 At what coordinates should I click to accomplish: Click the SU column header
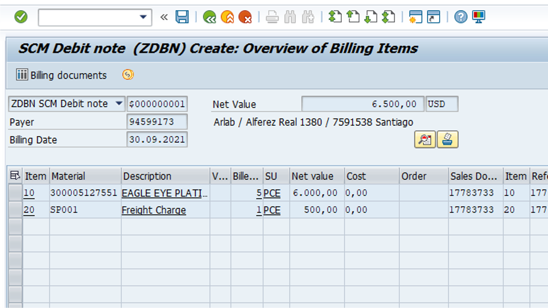point(276,176)
